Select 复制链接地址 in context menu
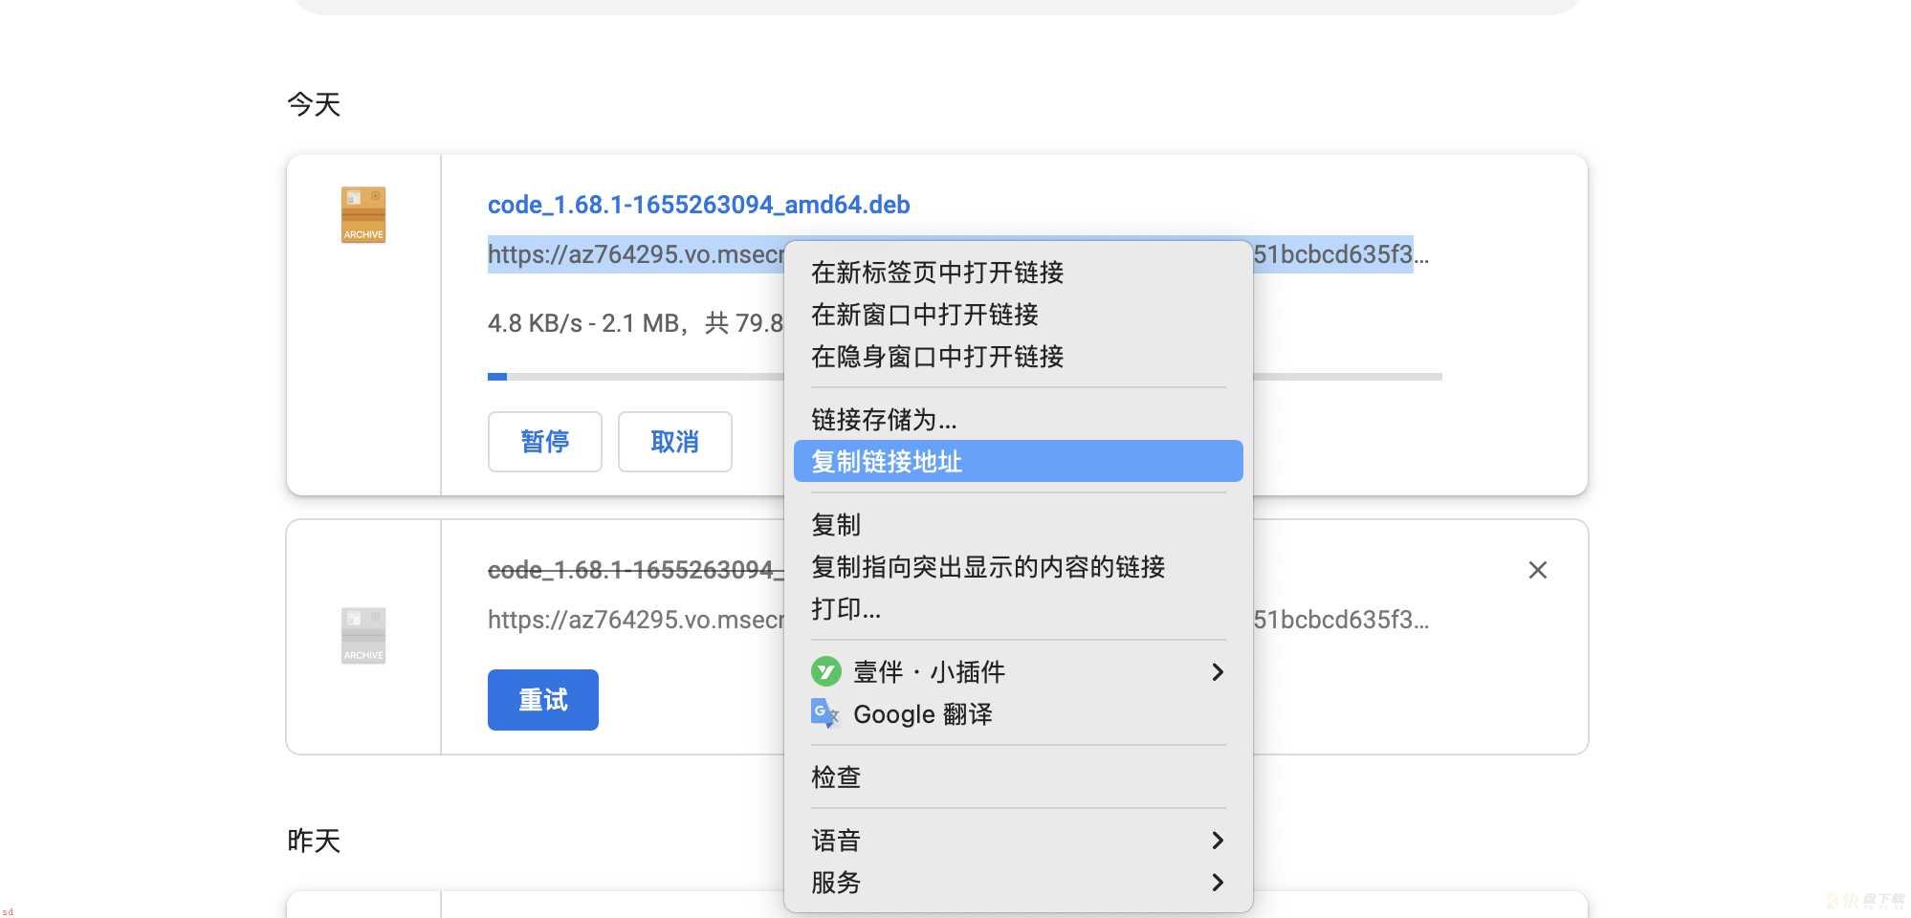The width and height of the screenshot is (1911, 918). [1018, 461]
